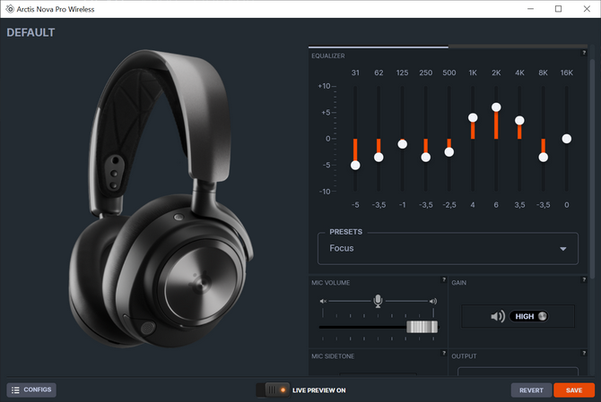
Task: Click the settings panel vertical scrollbar
Action: (592, 168)
